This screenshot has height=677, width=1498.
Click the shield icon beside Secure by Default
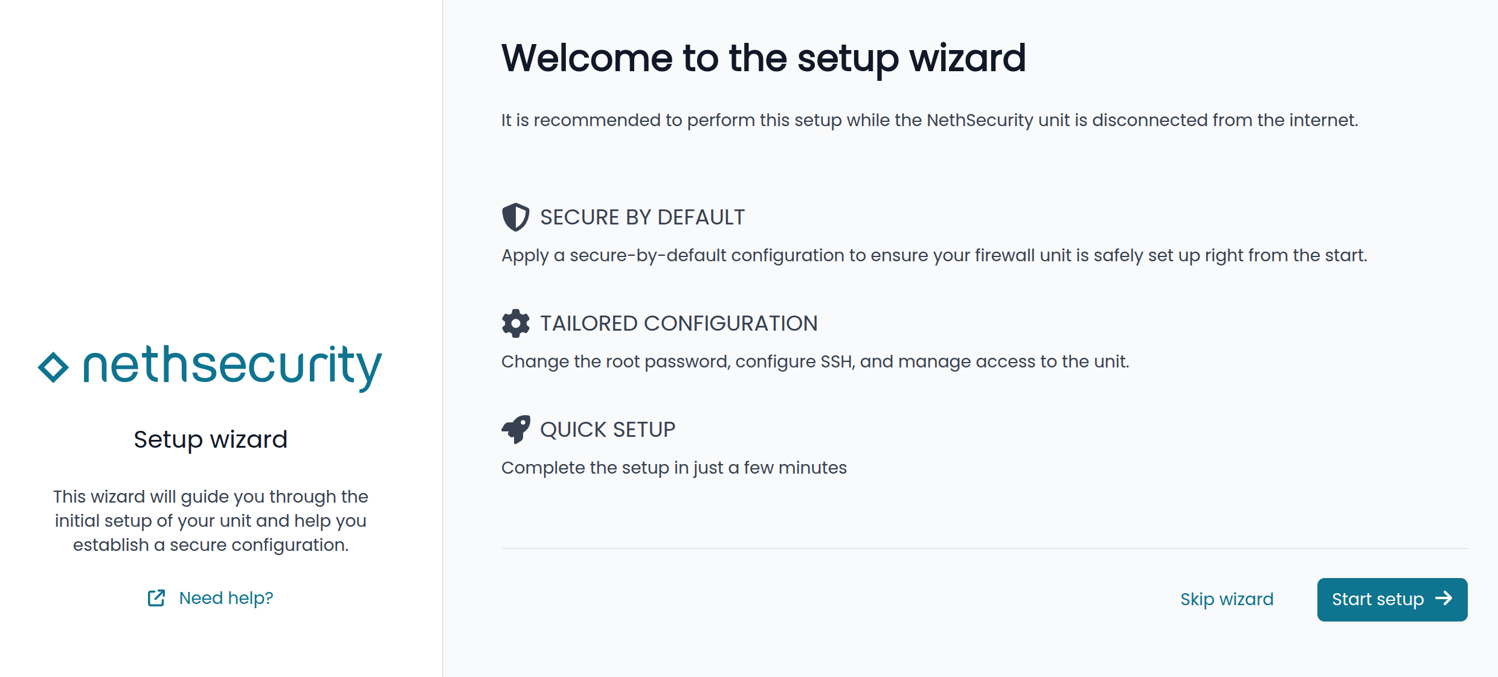(x=515, y=217)
